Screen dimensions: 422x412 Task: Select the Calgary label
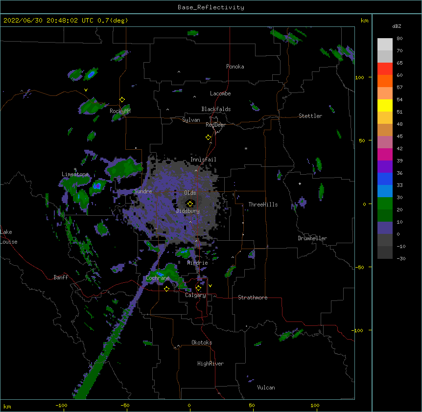click(x=195, y=295)
